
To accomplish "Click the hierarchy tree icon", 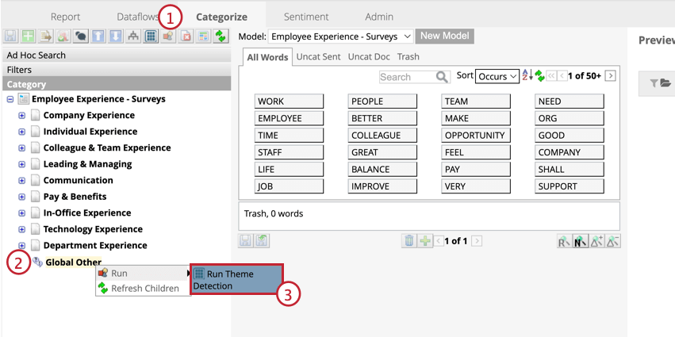I will tap(133, 36).
